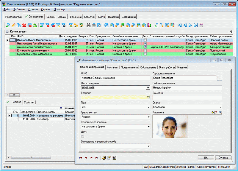
Task: Click the green refresh arrows icon
Action: (x=35, y=25)
